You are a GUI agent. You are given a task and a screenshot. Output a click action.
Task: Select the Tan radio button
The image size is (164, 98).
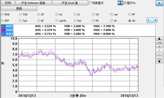click(x=20, y=21)
